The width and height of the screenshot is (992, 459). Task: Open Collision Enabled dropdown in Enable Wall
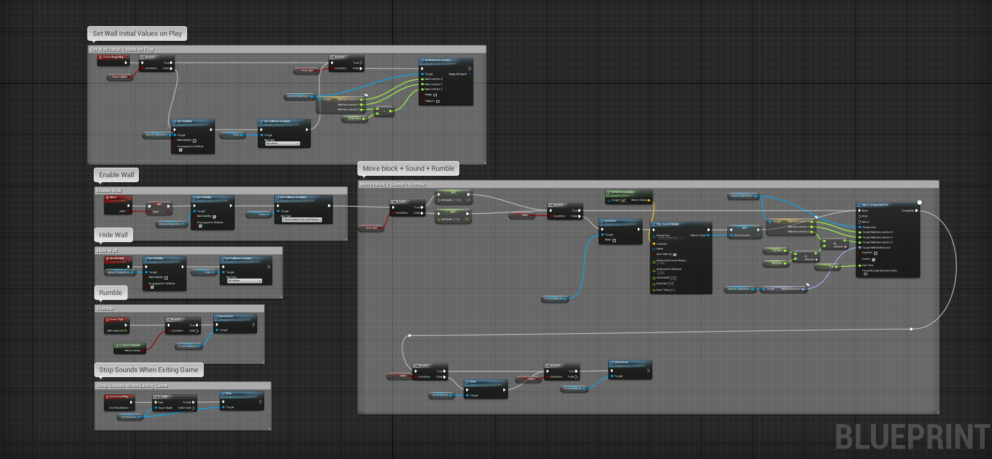pyautogui.click(x=302, y=220)
